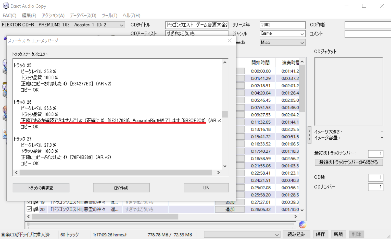The image size is (391, 239).
Task: Uncheck the checkbox for track 20
Action: point(29,209)
